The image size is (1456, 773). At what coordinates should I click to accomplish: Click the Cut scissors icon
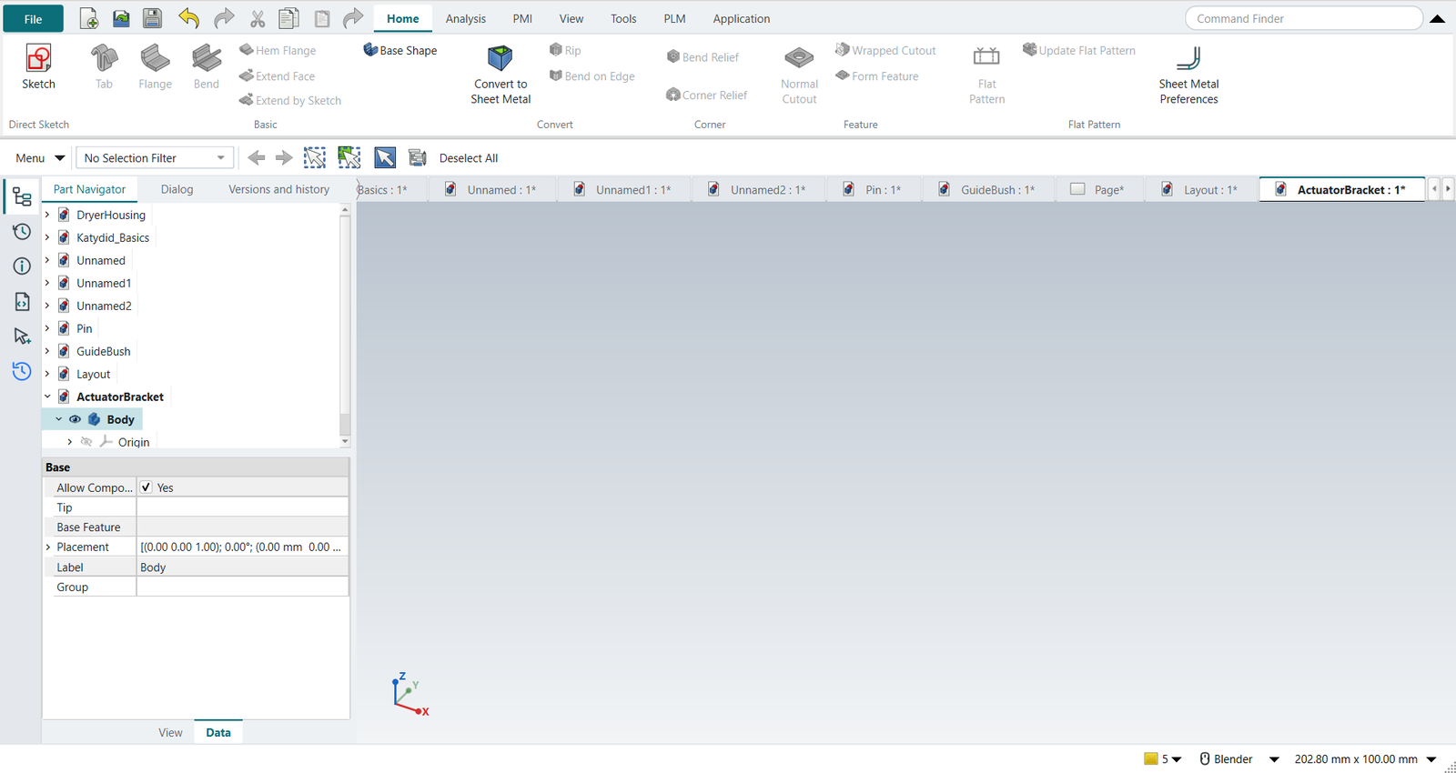tap(258, 18)
